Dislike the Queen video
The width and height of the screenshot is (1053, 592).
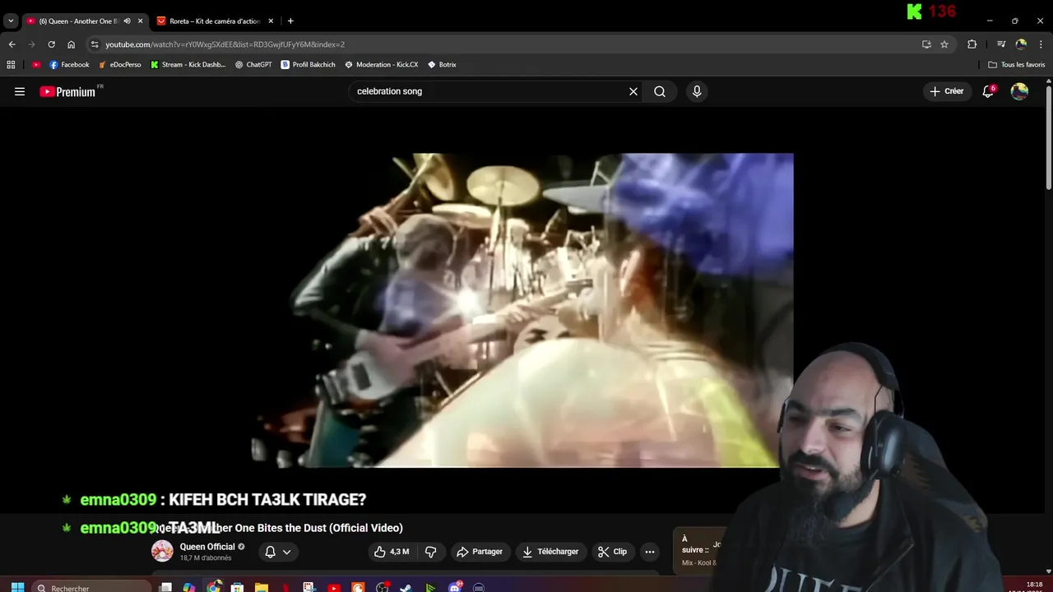(430, 552)
